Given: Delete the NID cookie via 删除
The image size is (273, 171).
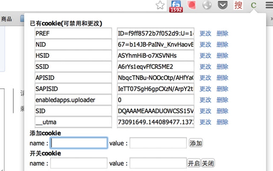Looking at the screenshot, I should click(x=222, y=44).
